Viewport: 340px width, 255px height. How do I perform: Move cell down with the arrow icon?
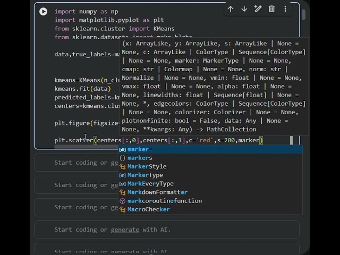244,9
